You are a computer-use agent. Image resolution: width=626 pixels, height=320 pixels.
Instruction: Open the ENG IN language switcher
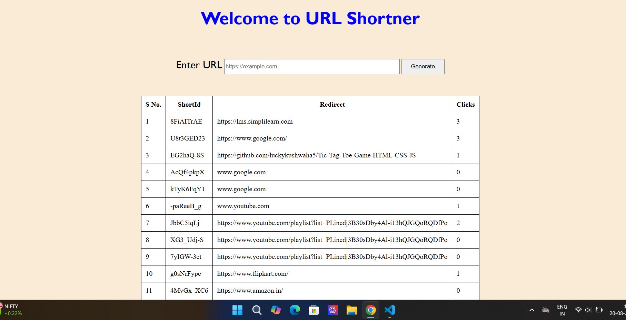[562, 310]
